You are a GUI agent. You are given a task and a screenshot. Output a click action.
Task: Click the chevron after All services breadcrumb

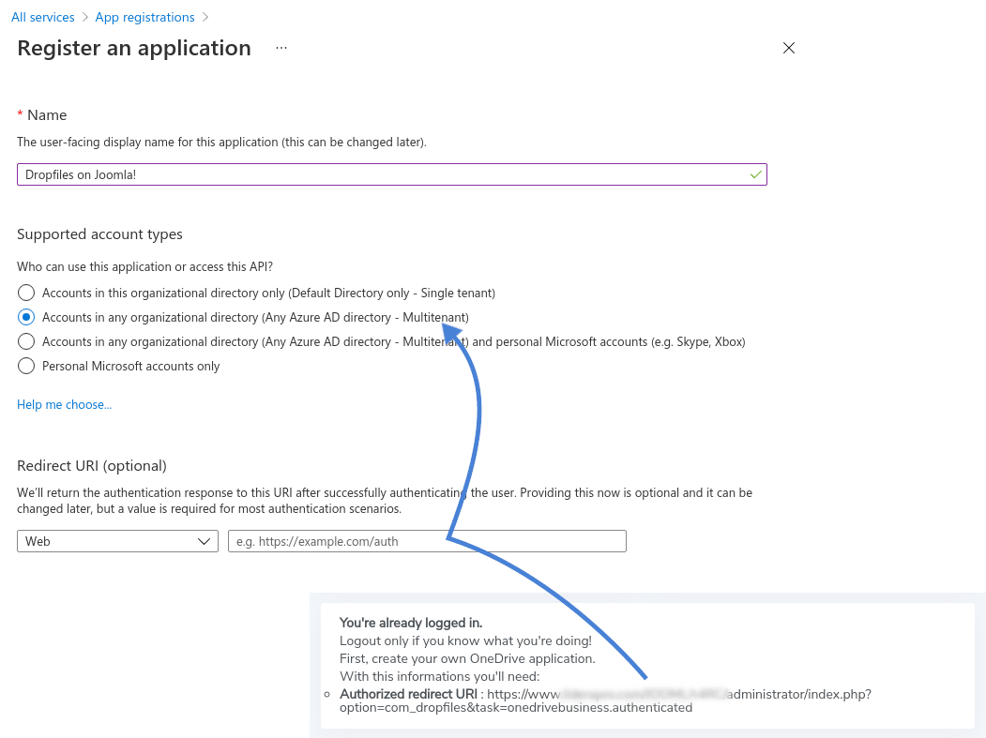pyautogui.click(x=84, y=17)
